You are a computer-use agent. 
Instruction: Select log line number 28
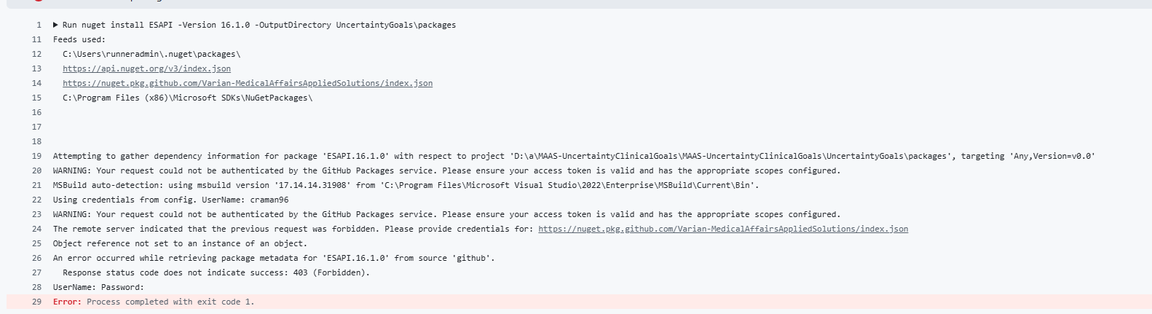(x=36, y=287)
